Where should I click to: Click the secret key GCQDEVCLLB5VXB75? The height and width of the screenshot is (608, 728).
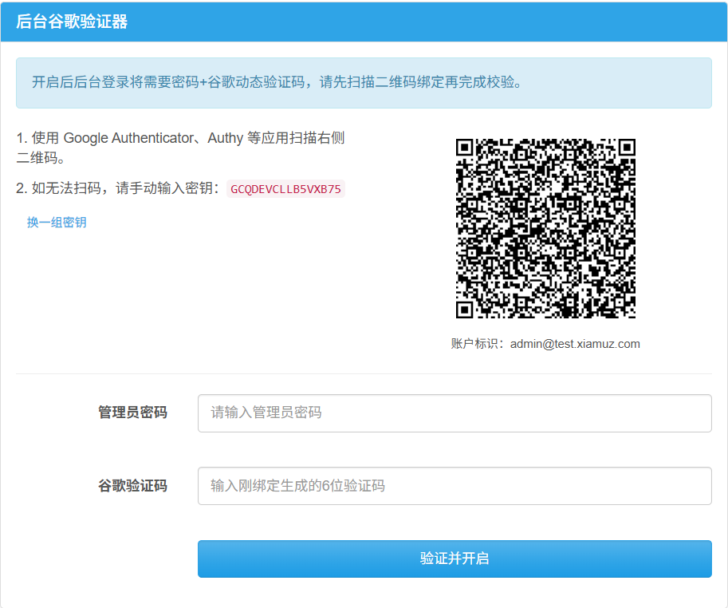tap(285, 189)
